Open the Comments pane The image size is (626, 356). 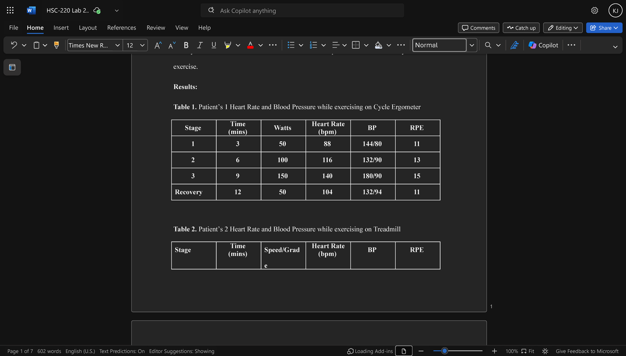click(x=478, y=28)
